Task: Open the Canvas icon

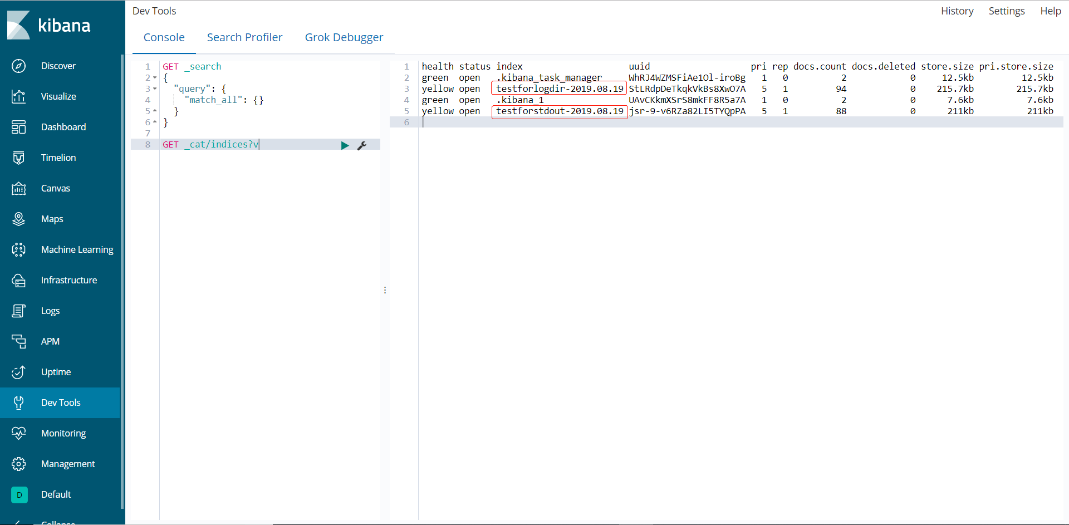Action: pyautogui.click(x=18, y=188)
